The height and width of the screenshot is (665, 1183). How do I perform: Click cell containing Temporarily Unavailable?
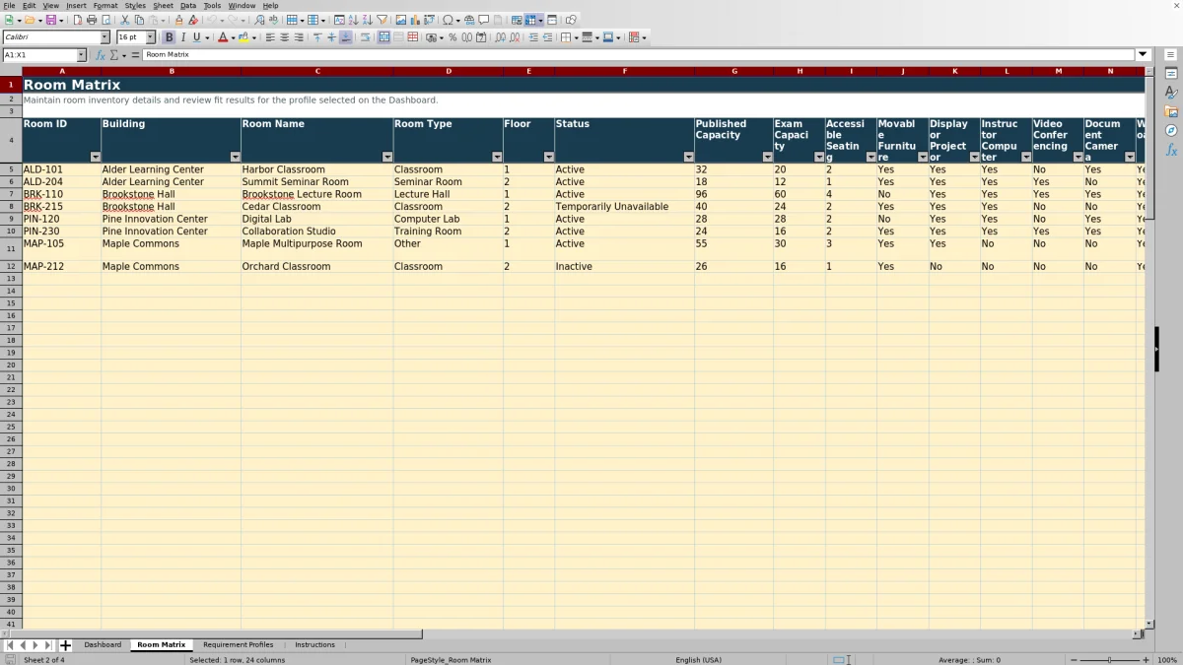tap(624, 207)
